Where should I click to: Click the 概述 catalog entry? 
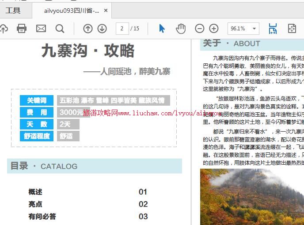tap(35, 192)
